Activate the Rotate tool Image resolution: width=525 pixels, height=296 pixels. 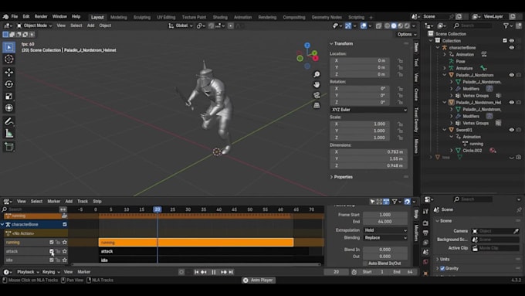pyautogui.click(x=9, y=84)
